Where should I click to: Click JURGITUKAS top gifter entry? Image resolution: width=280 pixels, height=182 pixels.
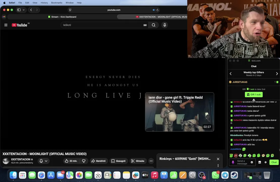coord(254,82)
